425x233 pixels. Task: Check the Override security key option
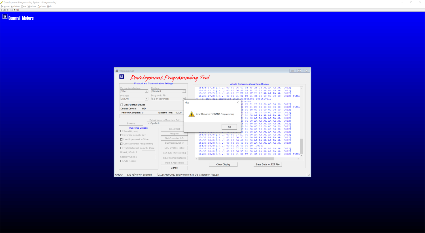122,135
